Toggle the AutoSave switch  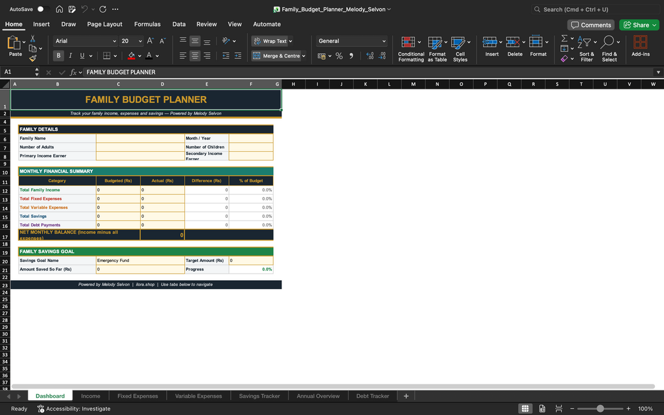(x=43, y=9)
